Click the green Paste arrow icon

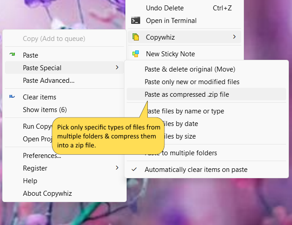[12, 55]
